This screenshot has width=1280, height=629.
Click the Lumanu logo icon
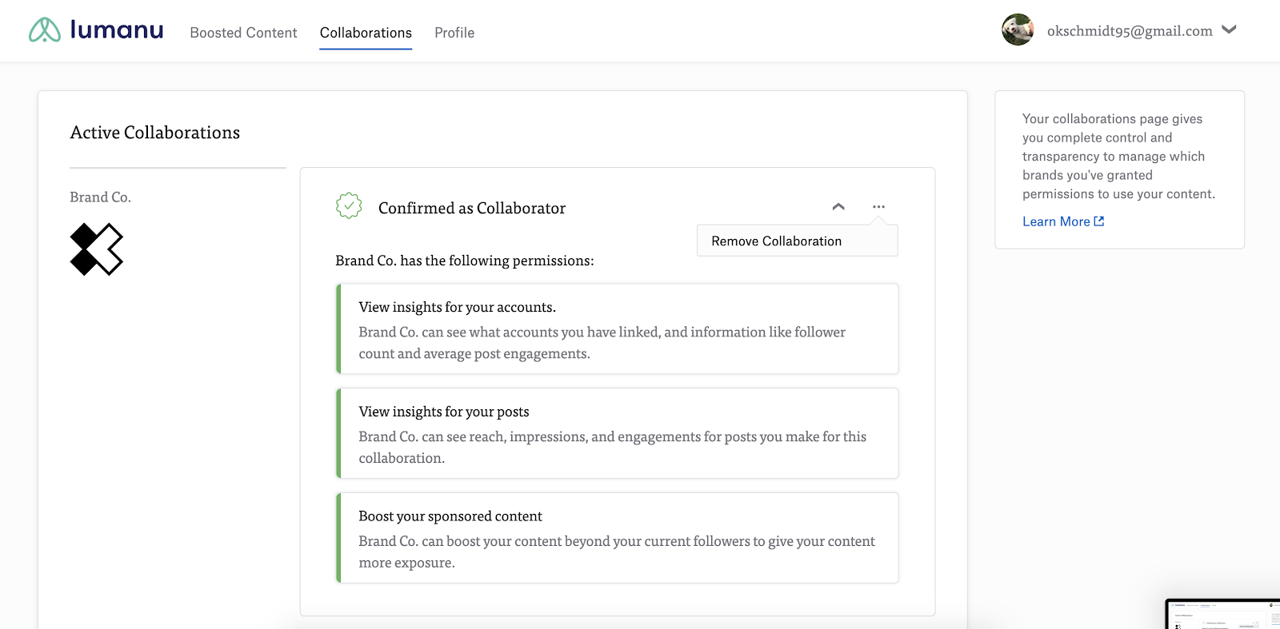[x=45, y=30]
